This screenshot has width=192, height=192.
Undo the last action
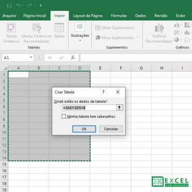pyautogui.click(x=19, y=6)
